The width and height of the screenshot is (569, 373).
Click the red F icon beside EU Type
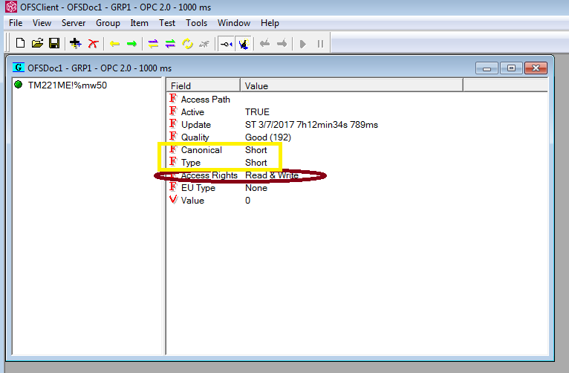coord(173,186)
